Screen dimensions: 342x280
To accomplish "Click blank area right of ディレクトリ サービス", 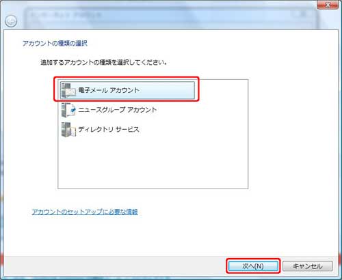I will click(x=194, y=130).
